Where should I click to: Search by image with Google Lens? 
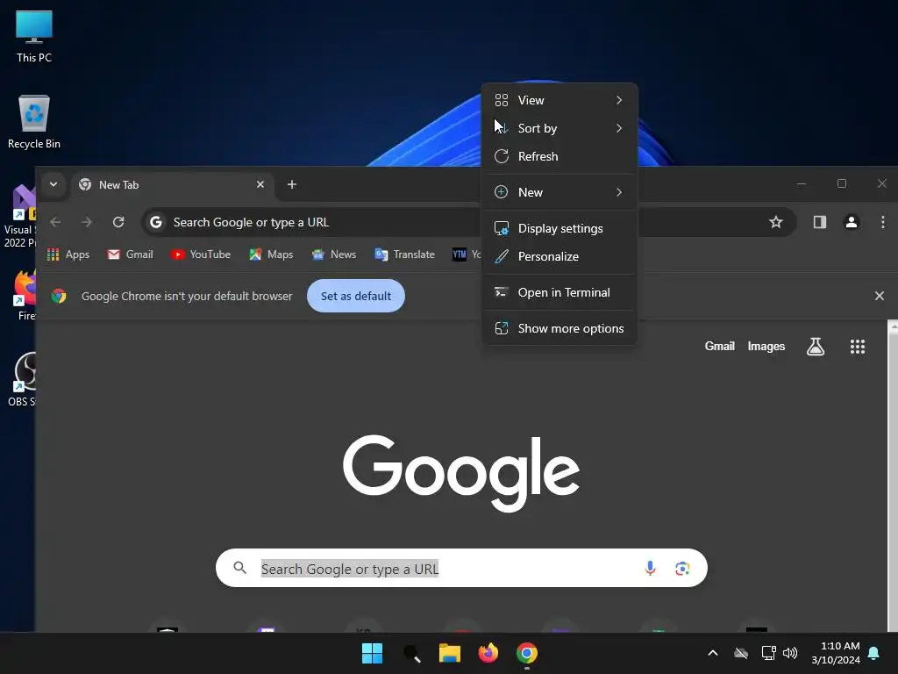pyautogui.click(x=682, y=568)
